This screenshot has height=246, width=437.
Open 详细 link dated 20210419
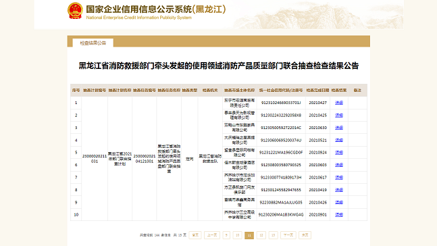(x=339, y=190)
